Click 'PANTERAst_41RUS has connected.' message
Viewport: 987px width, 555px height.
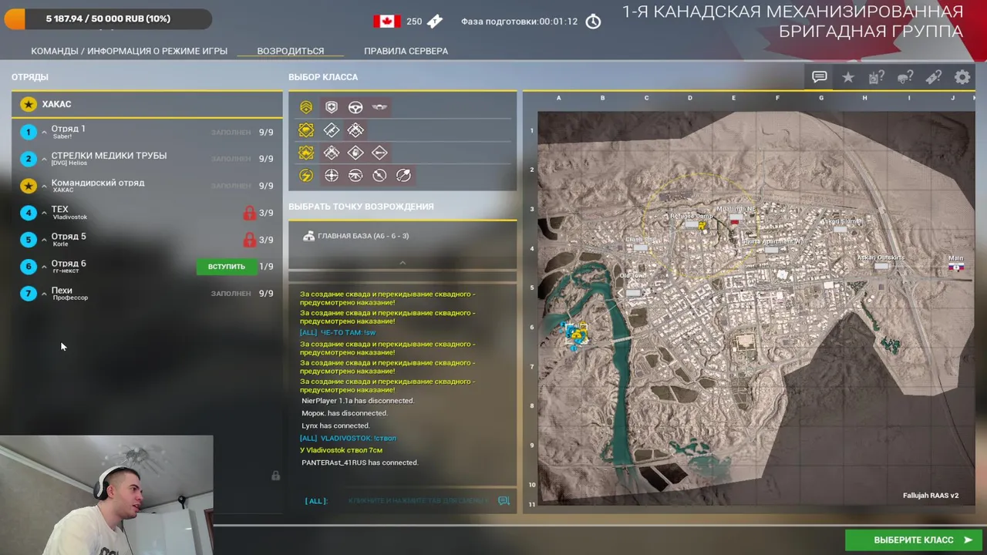[x=360, y=462]
